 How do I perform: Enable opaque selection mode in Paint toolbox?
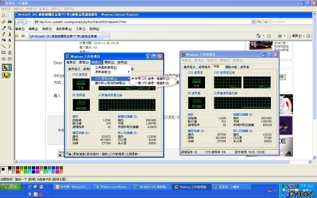pos(6,67)
